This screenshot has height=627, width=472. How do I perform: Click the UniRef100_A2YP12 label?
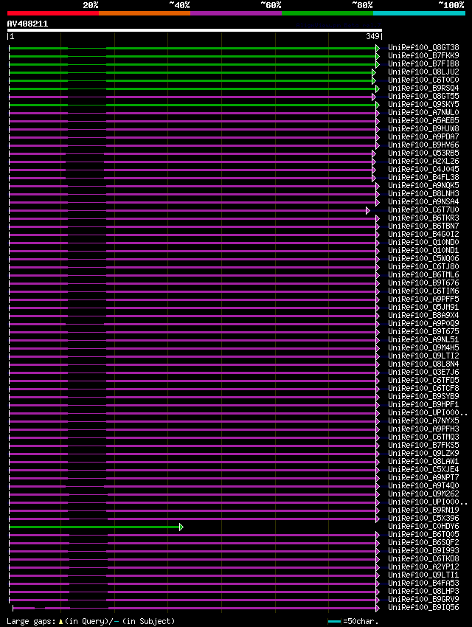pyautogui.click(x=423, y=567)
